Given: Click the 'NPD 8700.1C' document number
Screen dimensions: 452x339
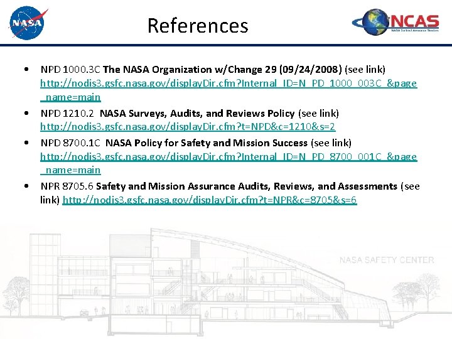Looking at the screenshot, I should (70, 143).
